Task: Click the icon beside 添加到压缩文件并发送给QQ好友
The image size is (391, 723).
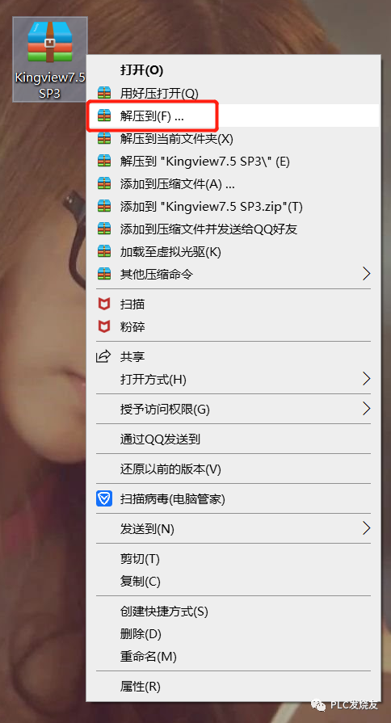Action: (105, 229)
